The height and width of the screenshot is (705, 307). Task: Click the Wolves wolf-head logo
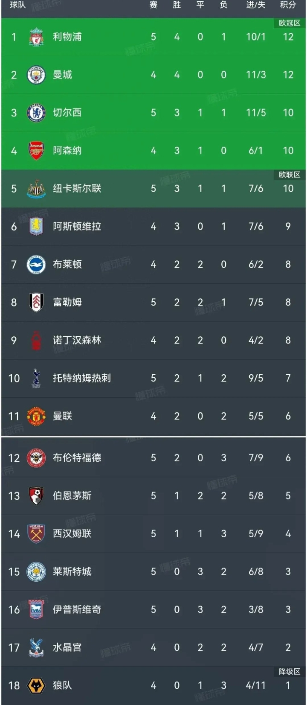click(36, 686)
